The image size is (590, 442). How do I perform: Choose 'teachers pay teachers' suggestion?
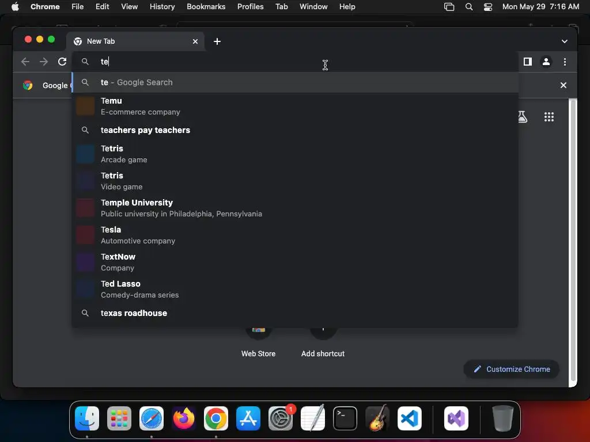tap(296, 130)
